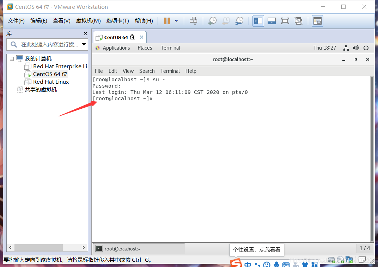The height and width of the screenshot is (267, 378).
Task: Minimize the root@localhost terminal window
Action: coord(344,59)
